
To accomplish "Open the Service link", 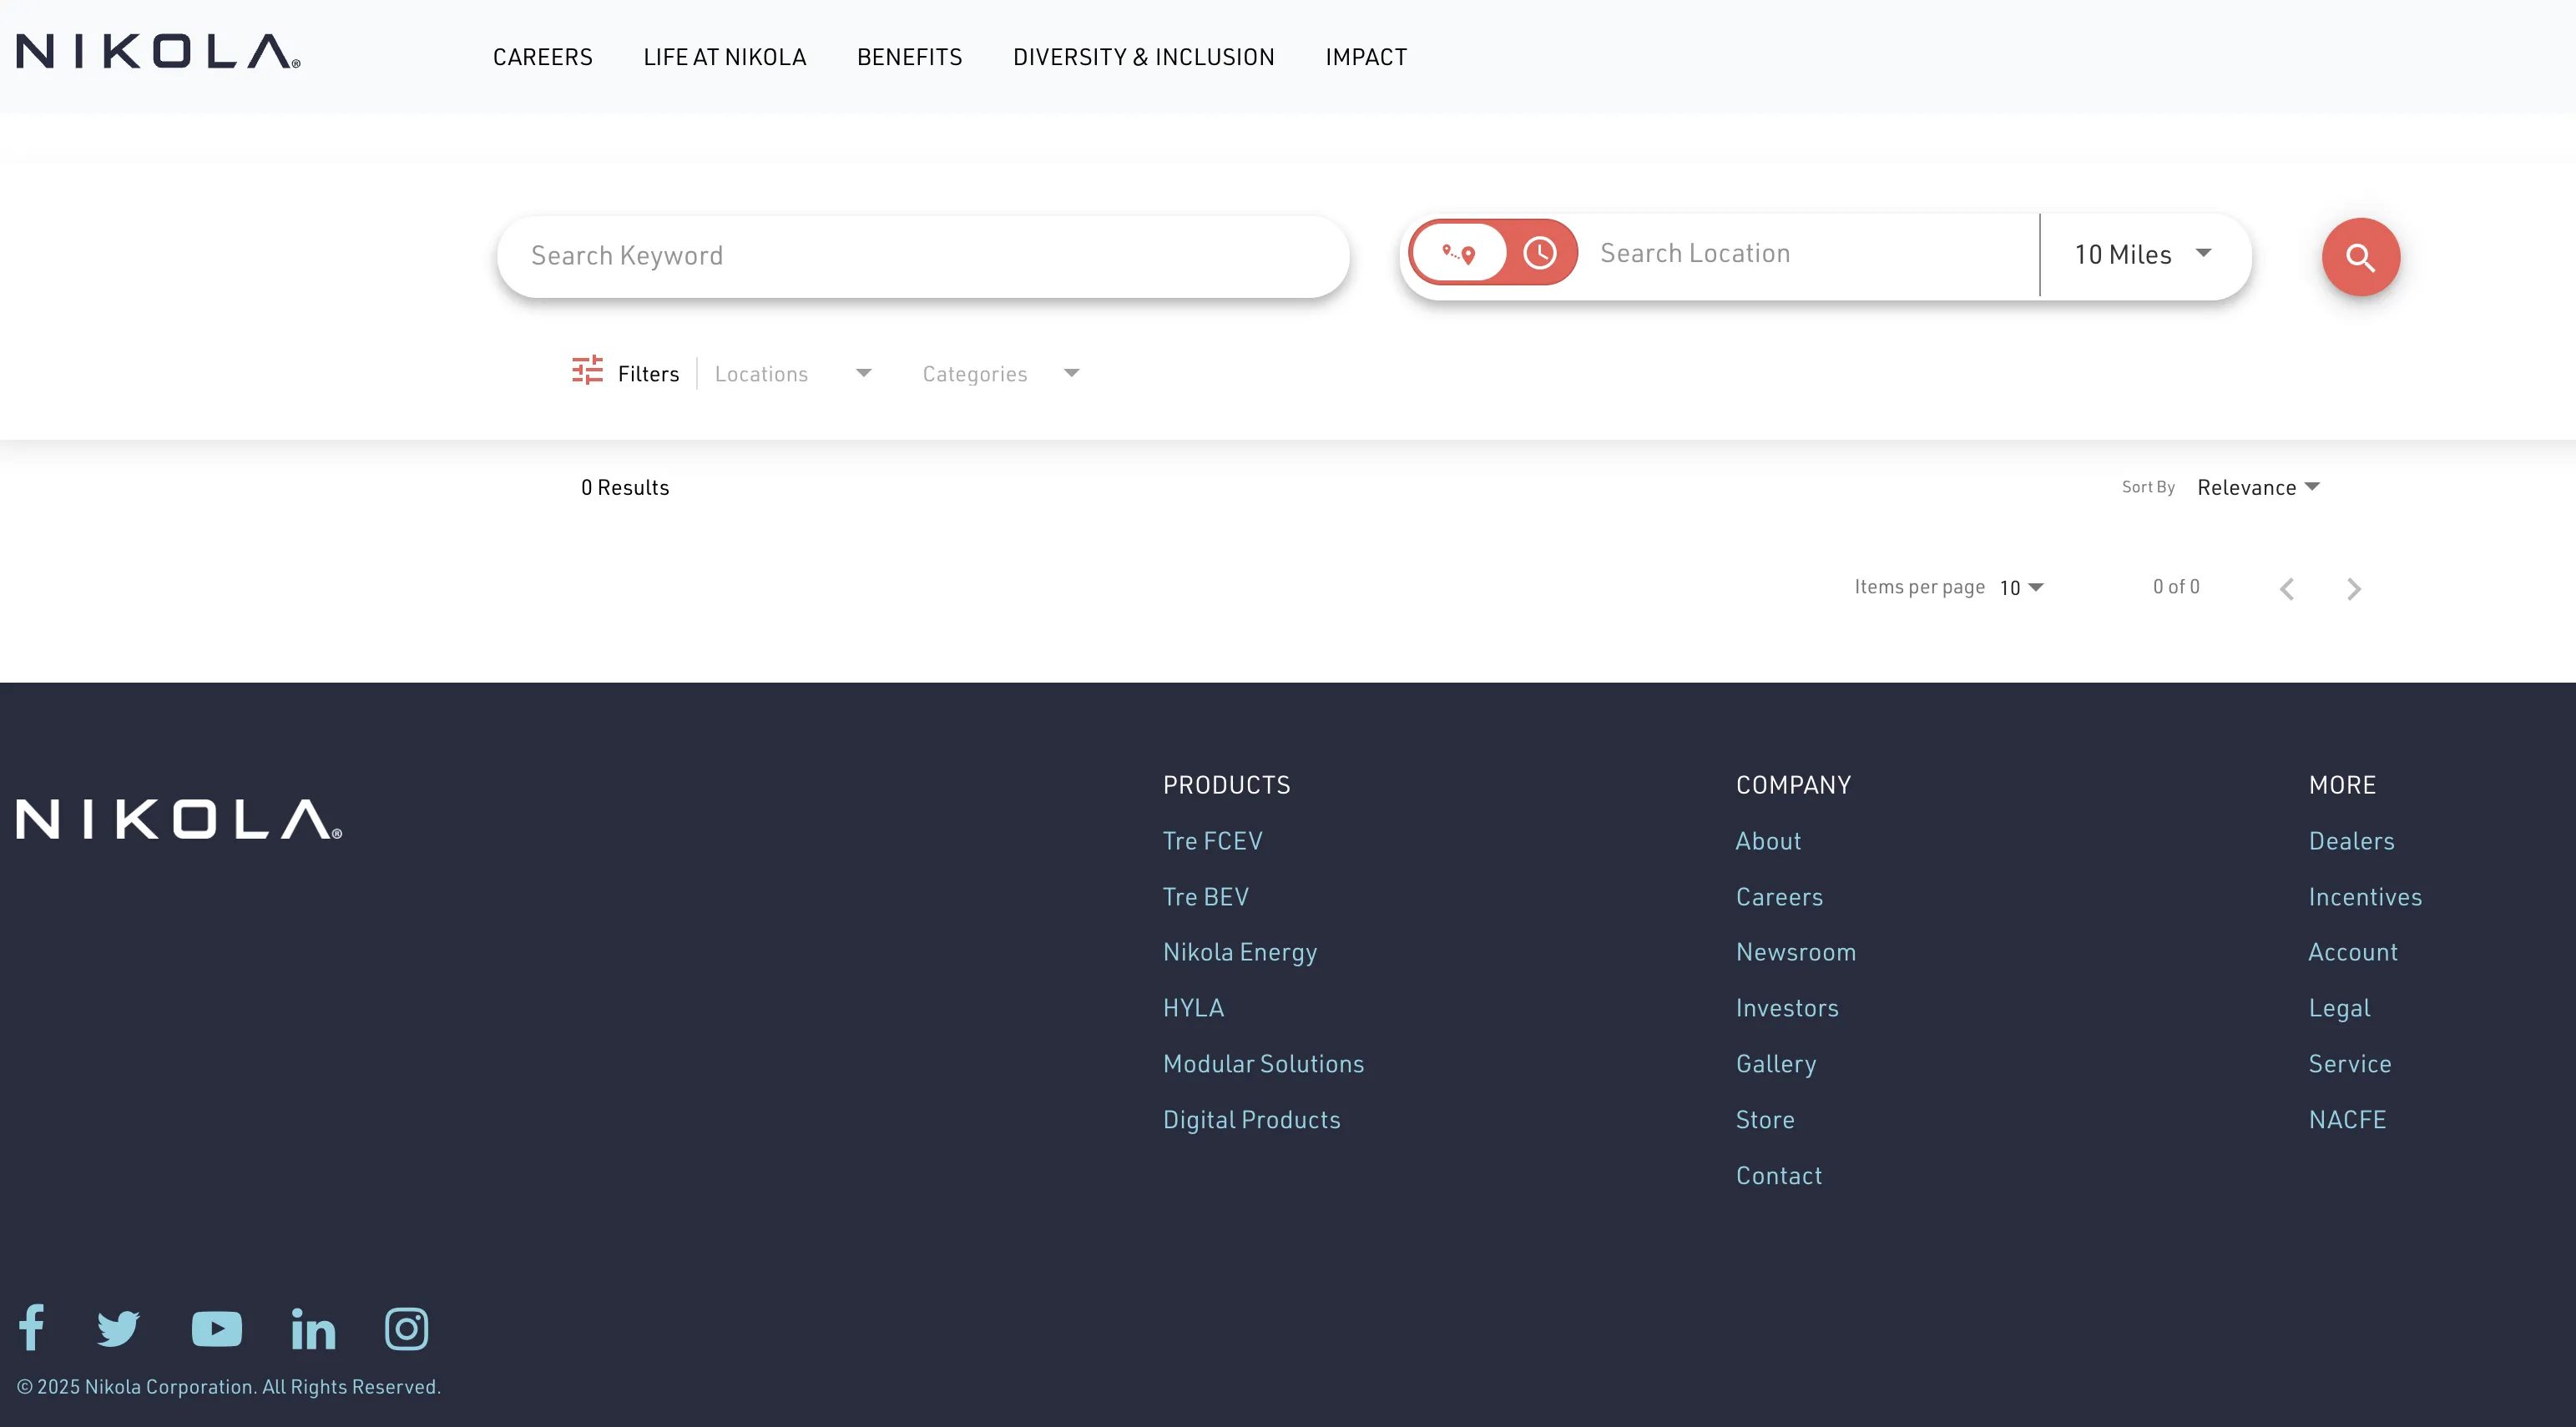I will click(2350, 1064).
